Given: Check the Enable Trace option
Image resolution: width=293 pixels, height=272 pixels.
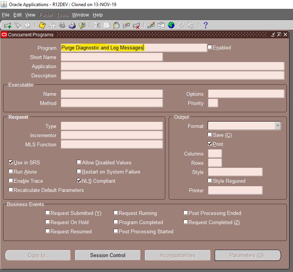Looking at the screenshot, I should coord(11,180).
